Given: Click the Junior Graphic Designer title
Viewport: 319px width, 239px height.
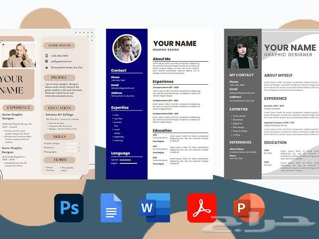Looking at the screenshot, I should click(x=12, y=150).
